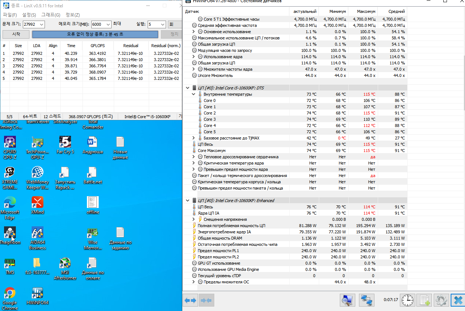Select LinX result row 4 with 368.0907 GFLOPS

(91, 72)
